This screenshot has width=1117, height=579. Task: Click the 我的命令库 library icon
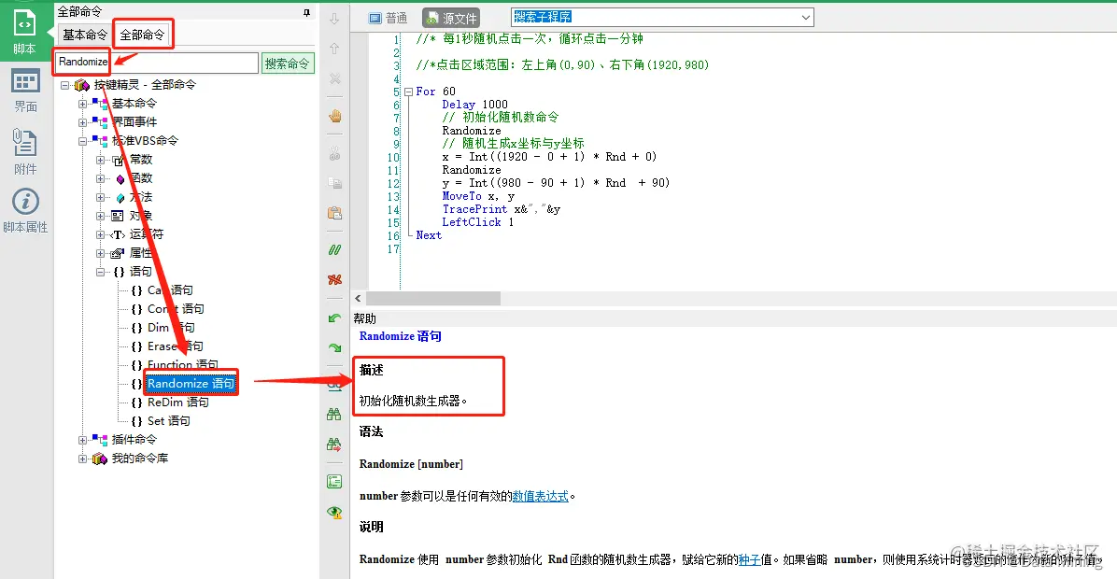(100, 459)
